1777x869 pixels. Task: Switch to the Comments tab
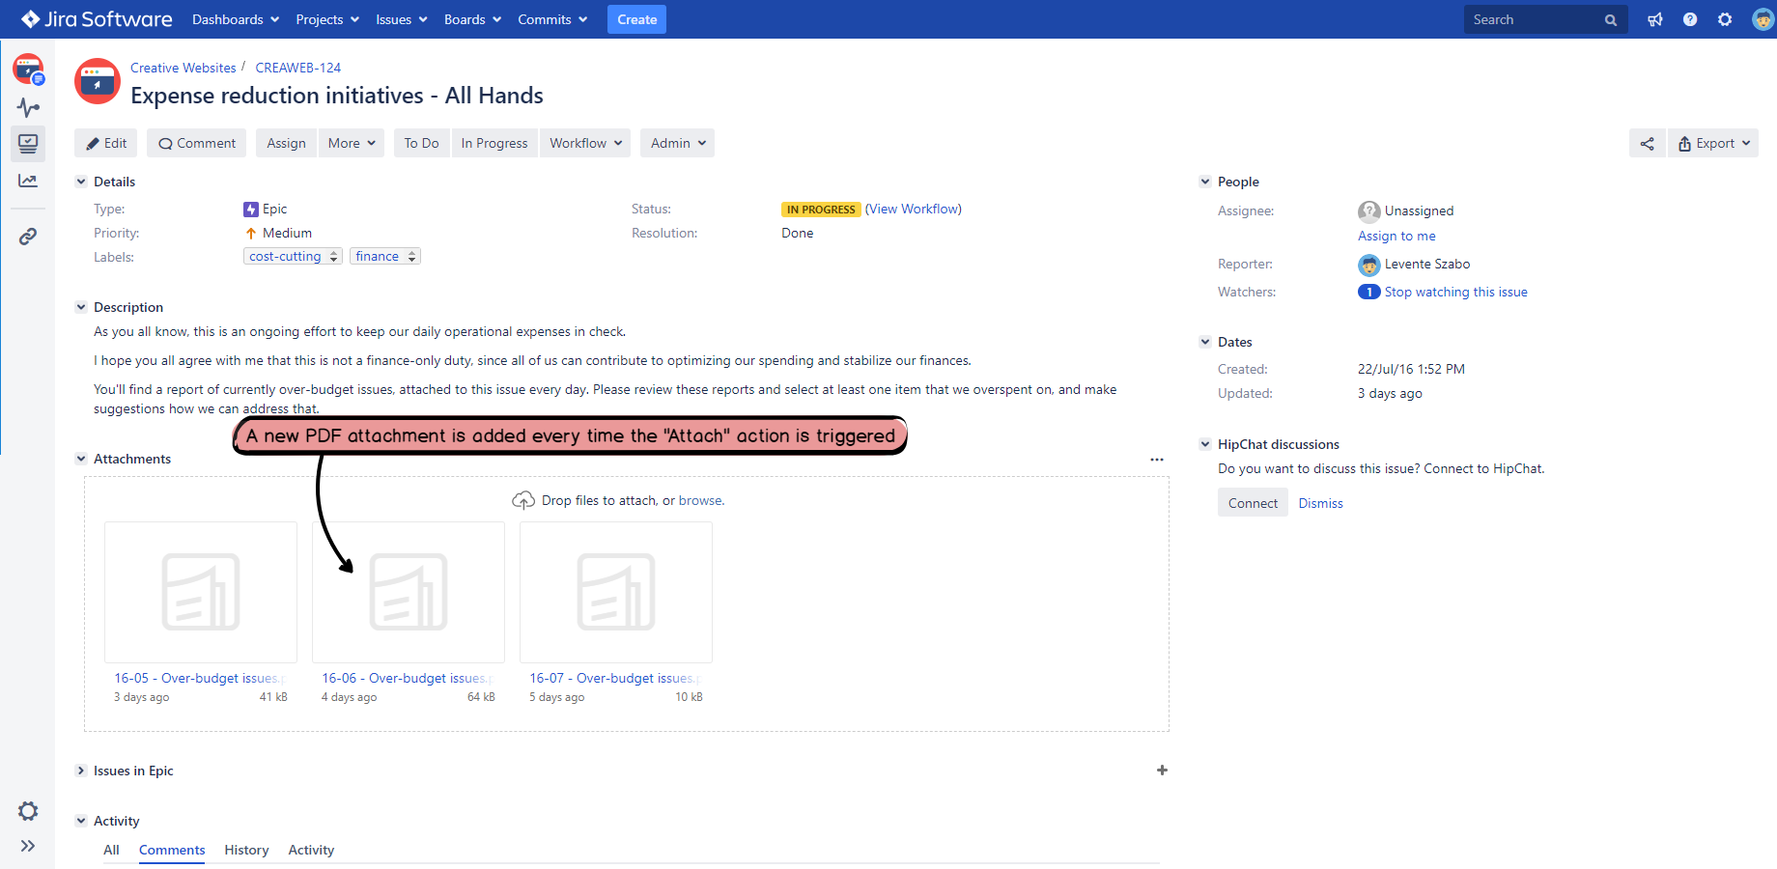point(172,850)
